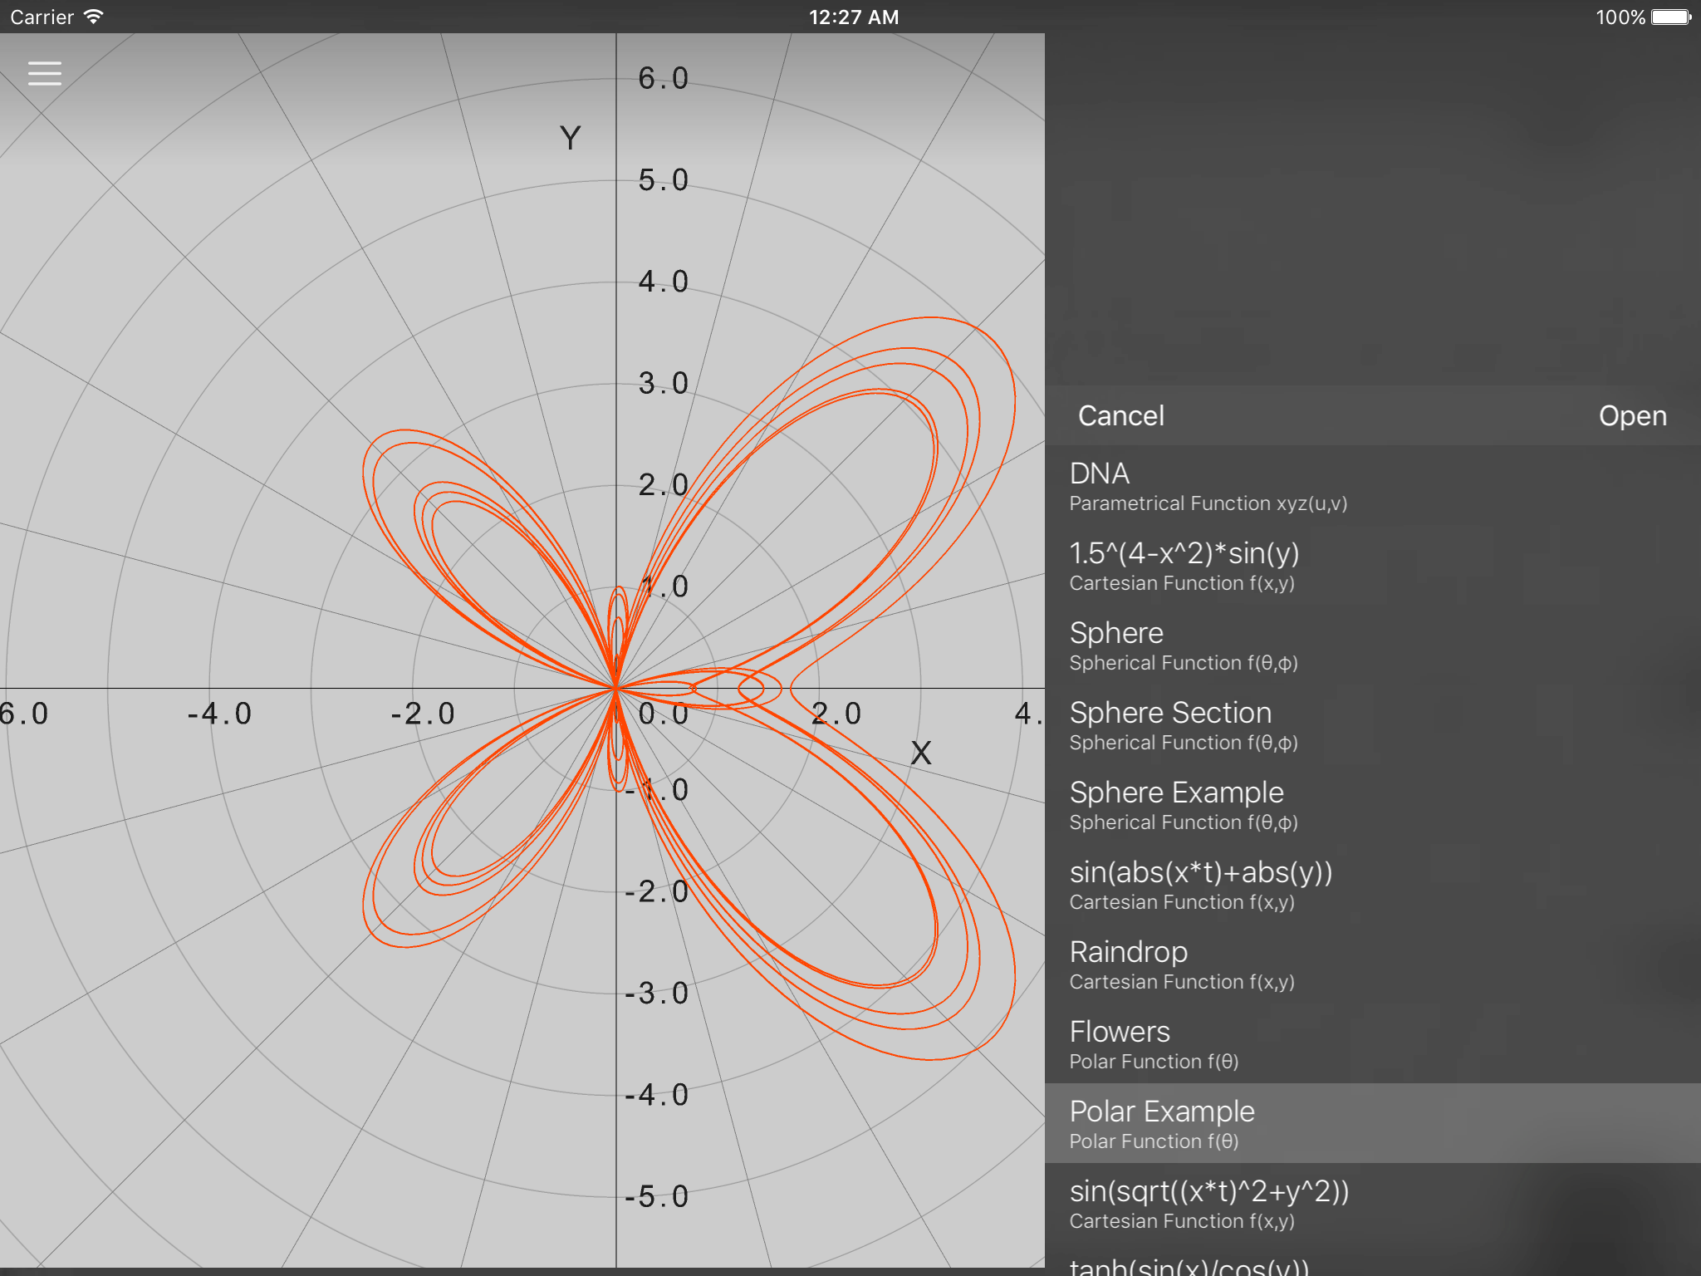Image resolution: width=1701 pixels, height=1276 pixels.
Task: Tap the Cancel button
Action: click(1120, 415)
